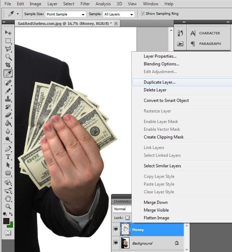Click the foreground color swatch

point(6,221)
